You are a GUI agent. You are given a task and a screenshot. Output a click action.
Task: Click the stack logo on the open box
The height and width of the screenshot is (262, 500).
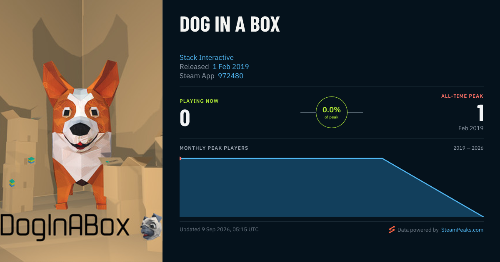coord(111,162)
